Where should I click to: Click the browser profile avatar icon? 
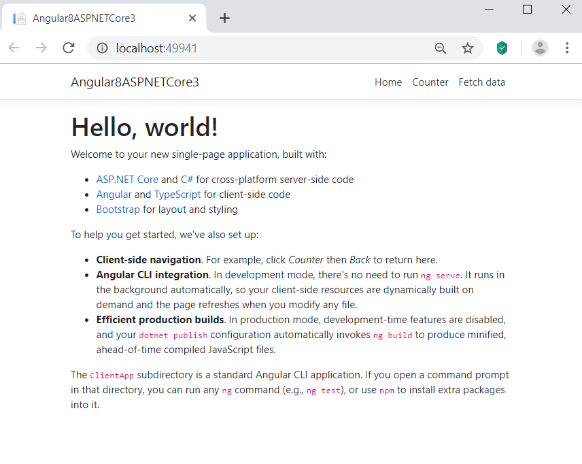540,48
